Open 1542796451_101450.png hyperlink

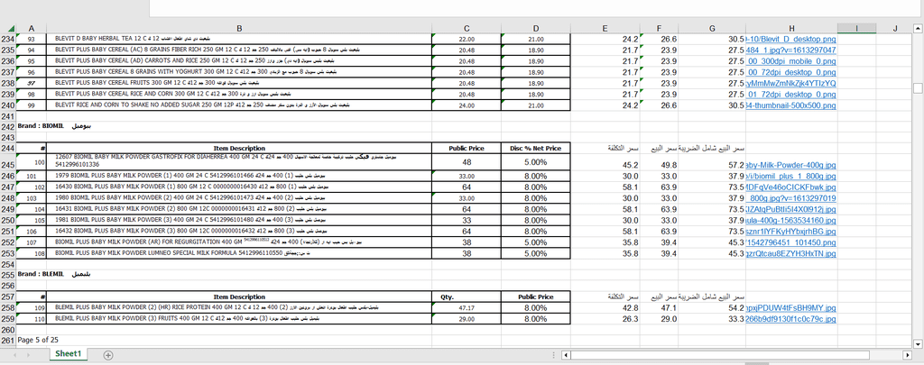[790, 242]
